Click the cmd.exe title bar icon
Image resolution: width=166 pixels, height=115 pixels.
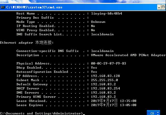coord(3,7)
